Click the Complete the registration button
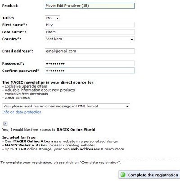 [x=149, y=175]
